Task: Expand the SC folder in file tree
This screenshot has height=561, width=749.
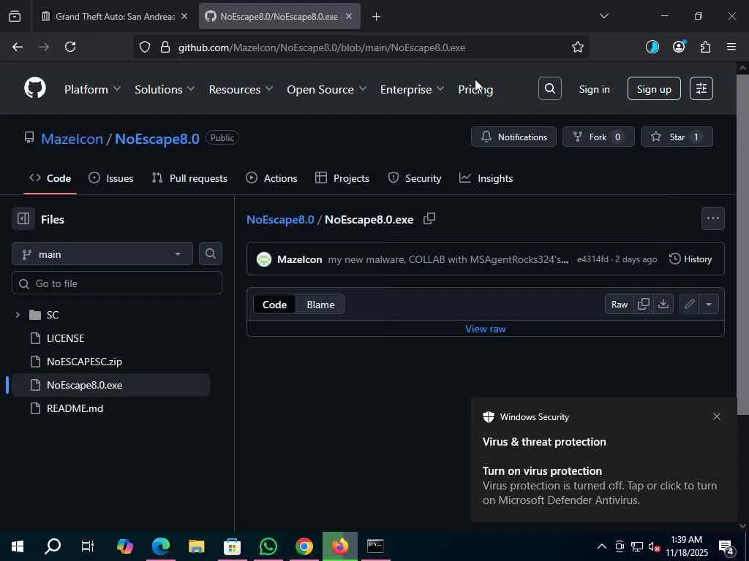Action: pos(18,315)
